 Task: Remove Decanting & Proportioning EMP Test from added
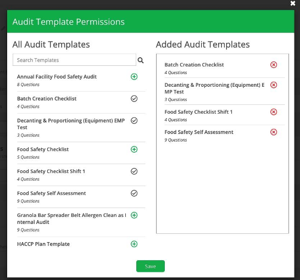pyautogui.click(x=274, y=85)
